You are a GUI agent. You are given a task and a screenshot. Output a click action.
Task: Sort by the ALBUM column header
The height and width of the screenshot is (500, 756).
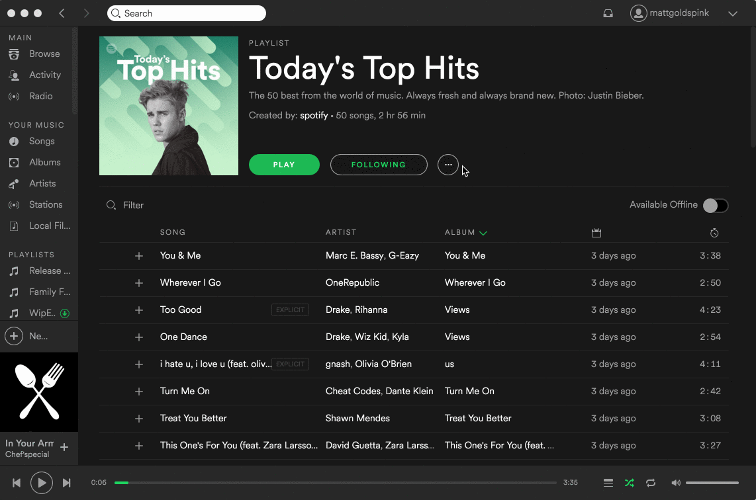pos(460,232)
